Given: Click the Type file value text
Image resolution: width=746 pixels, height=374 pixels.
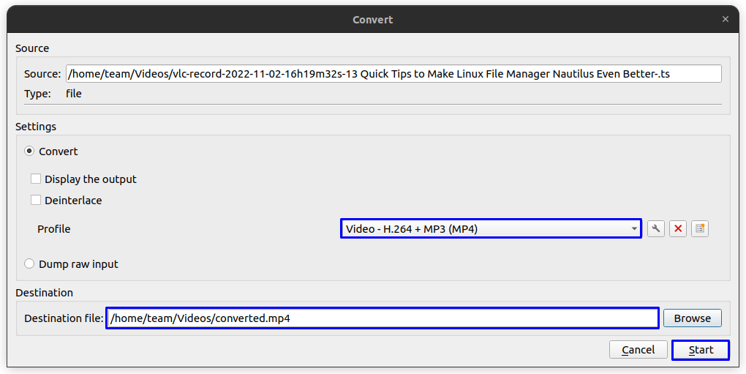Looking at the screenshot, I should (74, 94).
